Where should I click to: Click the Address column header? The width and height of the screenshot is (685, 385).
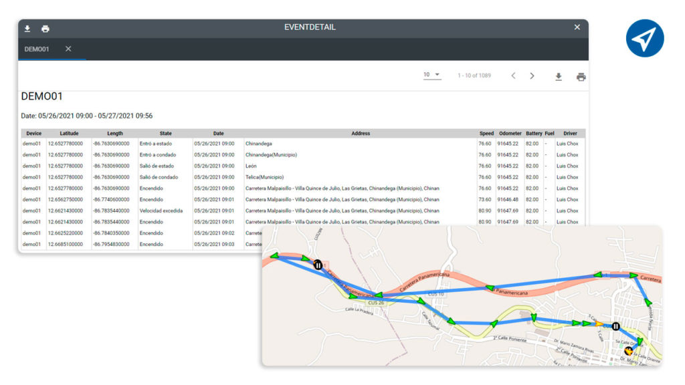[x=361, y=134]
